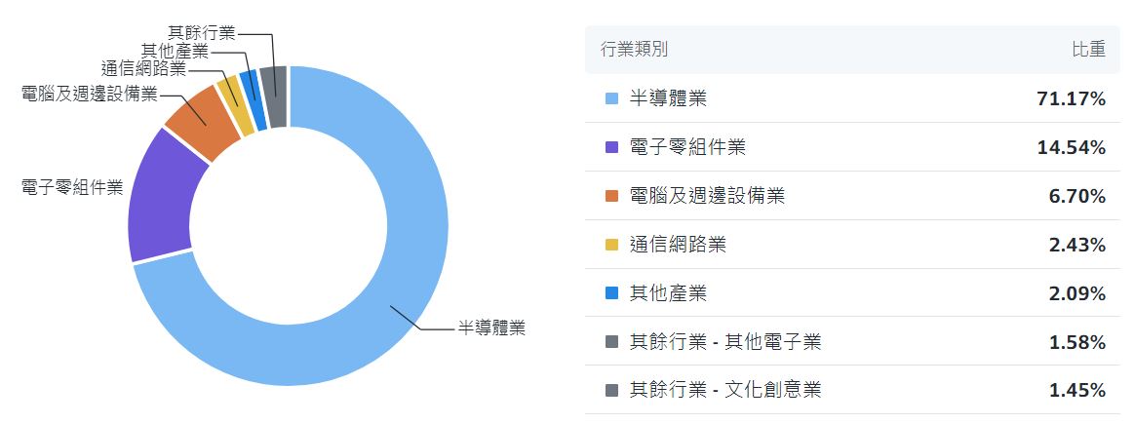Click the yellow 通信網路業 legend square
The image size is (1134, 424).
pos(612,245)
